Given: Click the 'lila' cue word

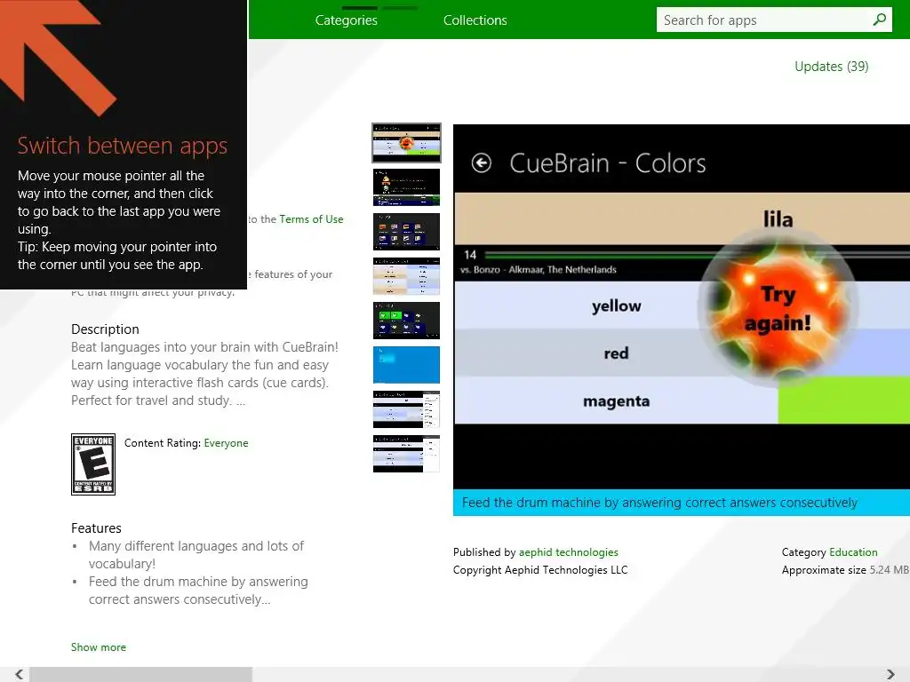Looking at the screenshot, I should (x=778, y=219).
